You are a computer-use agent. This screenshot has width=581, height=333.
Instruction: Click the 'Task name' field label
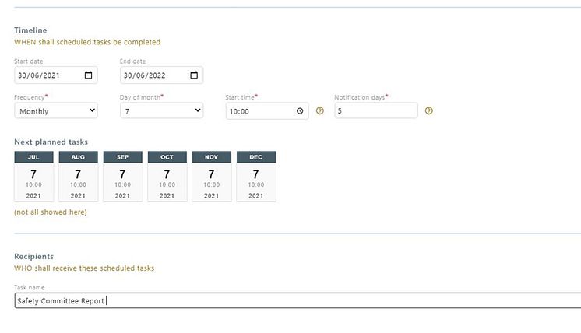(x=30, y=288)
